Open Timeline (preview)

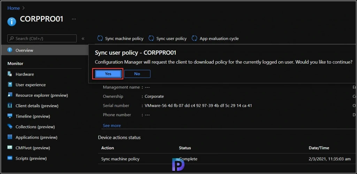click(33, 116)
